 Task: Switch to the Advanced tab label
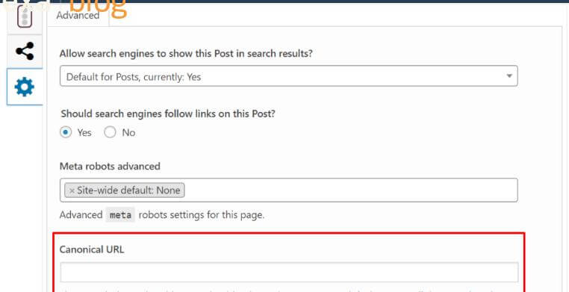tap(78, 15)
